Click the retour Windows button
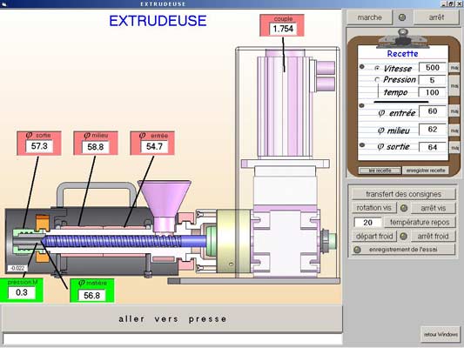Screen dimensions: 464x348 coord(440,334)
